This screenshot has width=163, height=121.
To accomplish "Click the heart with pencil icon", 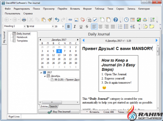I will pos(82,20).
